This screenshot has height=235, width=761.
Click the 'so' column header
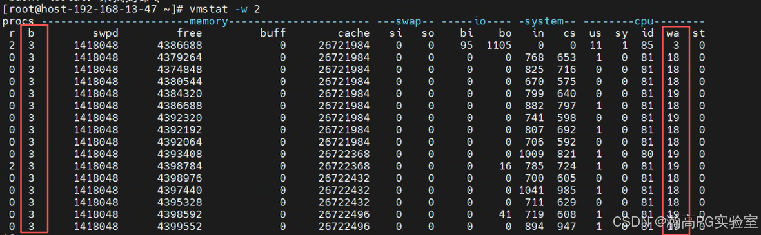coord(428,33)
